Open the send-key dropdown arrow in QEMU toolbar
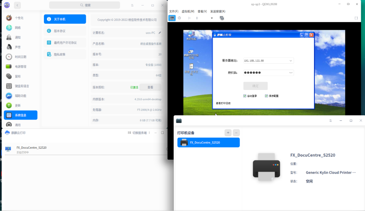Screen dimensions: 365x211 212,18
